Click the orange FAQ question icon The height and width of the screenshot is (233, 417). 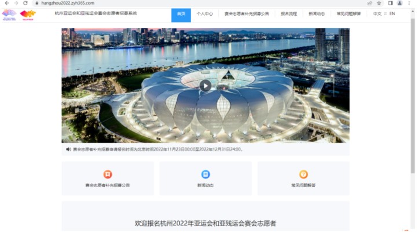pos(303,174)
